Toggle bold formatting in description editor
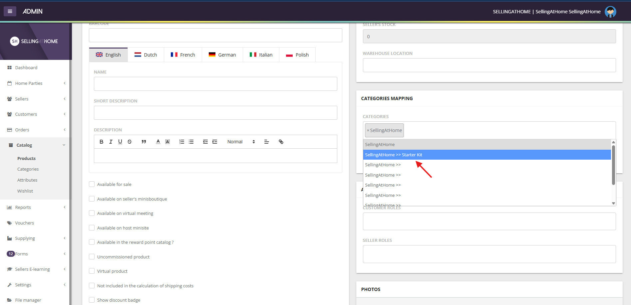The width and height of the screenshot is (631, 305). coord(101,142)
